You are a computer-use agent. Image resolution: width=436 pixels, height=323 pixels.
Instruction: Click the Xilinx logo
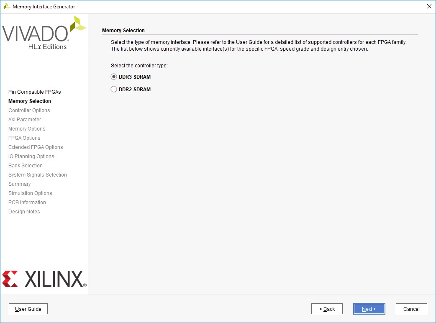point(44,279)
